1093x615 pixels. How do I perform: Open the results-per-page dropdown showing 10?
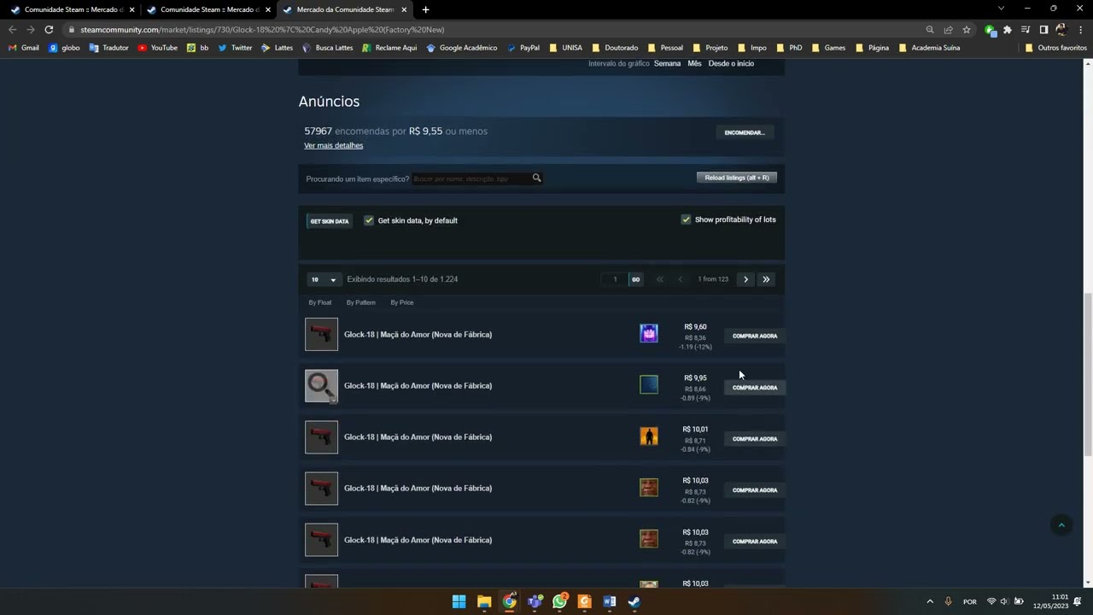(x=324, y=279)
